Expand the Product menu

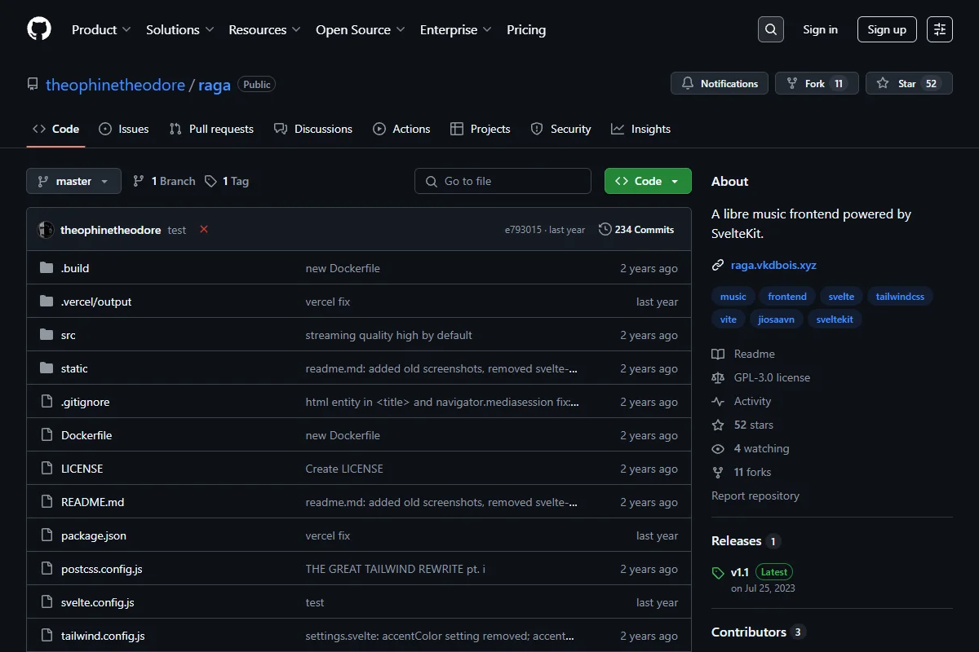[101, 29]
